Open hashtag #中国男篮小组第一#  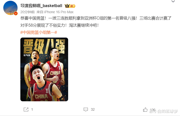click(39, 32)
